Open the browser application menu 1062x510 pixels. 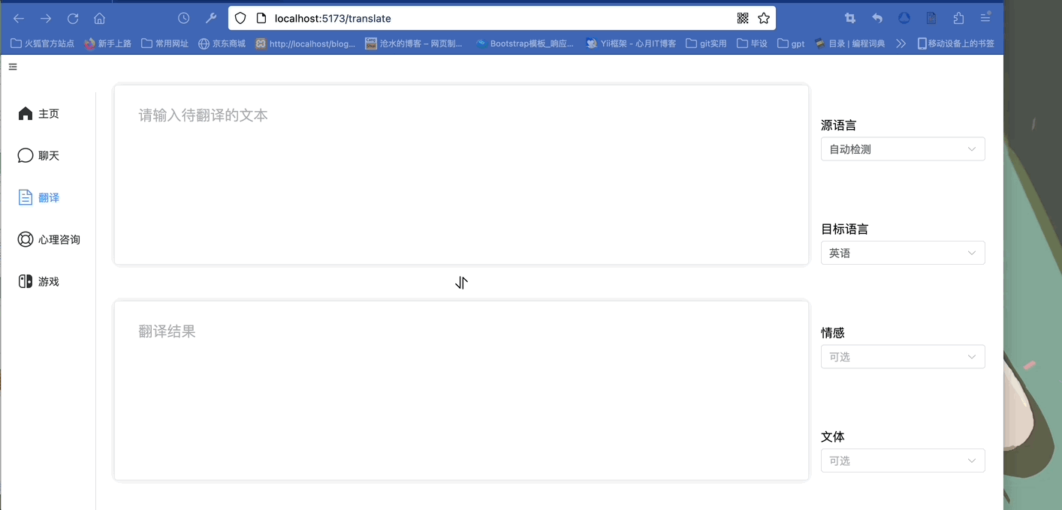(x=985, y=18)
